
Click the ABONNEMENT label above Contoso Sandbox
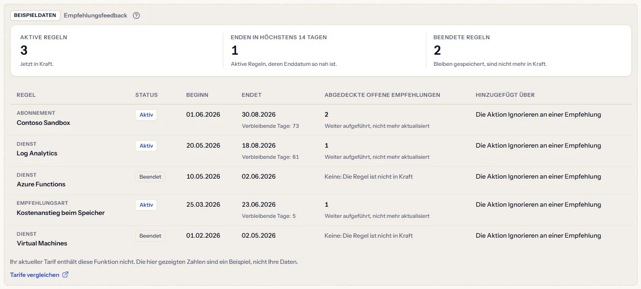(x=36, y=113)
